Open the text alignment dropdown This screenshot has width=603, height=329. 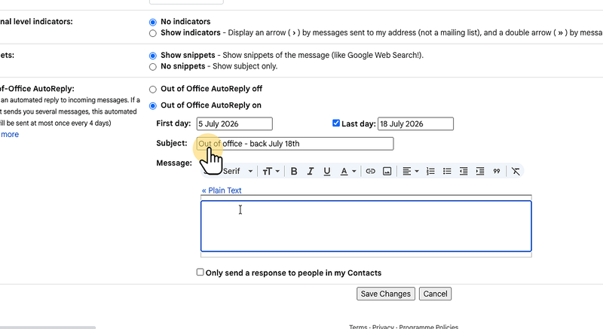tap(410, 171)
